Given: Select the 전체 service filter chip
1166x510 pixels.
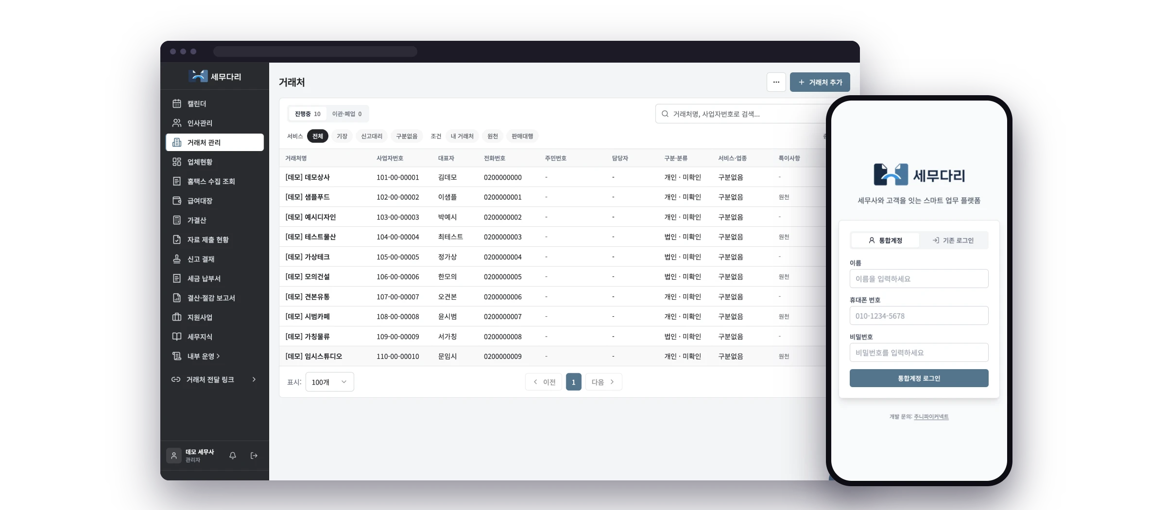Looking at the screenshot, I should (x=318, y=136).
